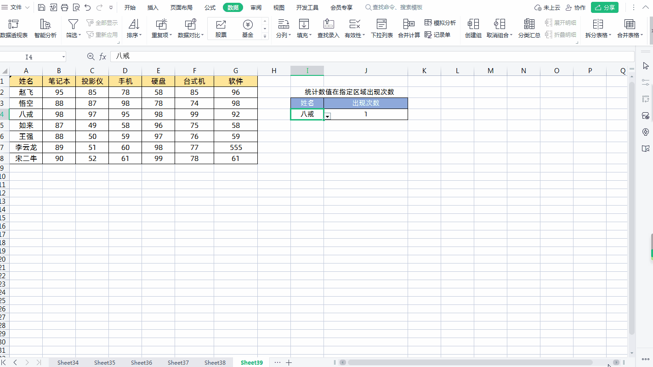Image resolution: width=653 pixels, height=367 pixels.
Task: Open the 审阅 Review ribbon tab
Action: (256, 7)
